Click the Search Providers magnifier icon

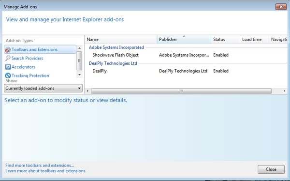[8, 58]
